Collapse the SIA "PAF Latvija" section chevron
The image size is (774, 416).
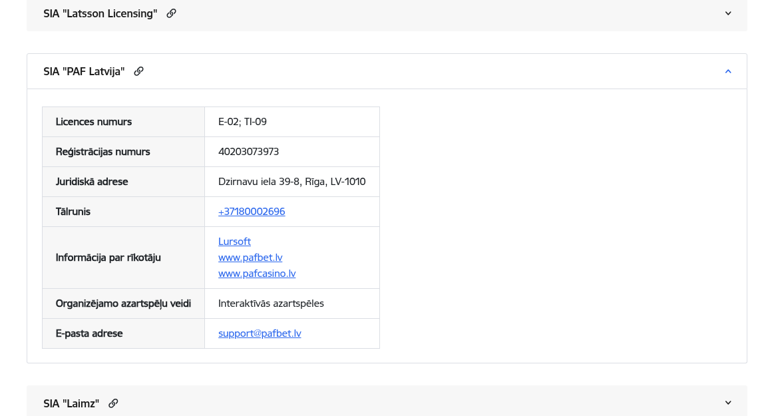(728, 72)
